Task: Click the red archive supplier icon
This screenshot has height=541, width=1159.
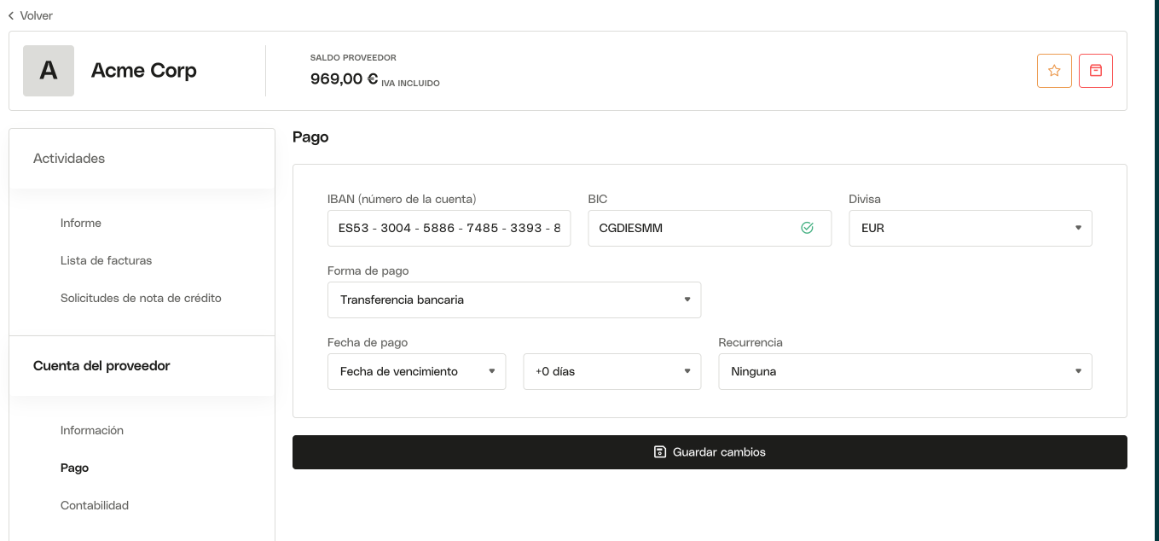Action: 1096,71
